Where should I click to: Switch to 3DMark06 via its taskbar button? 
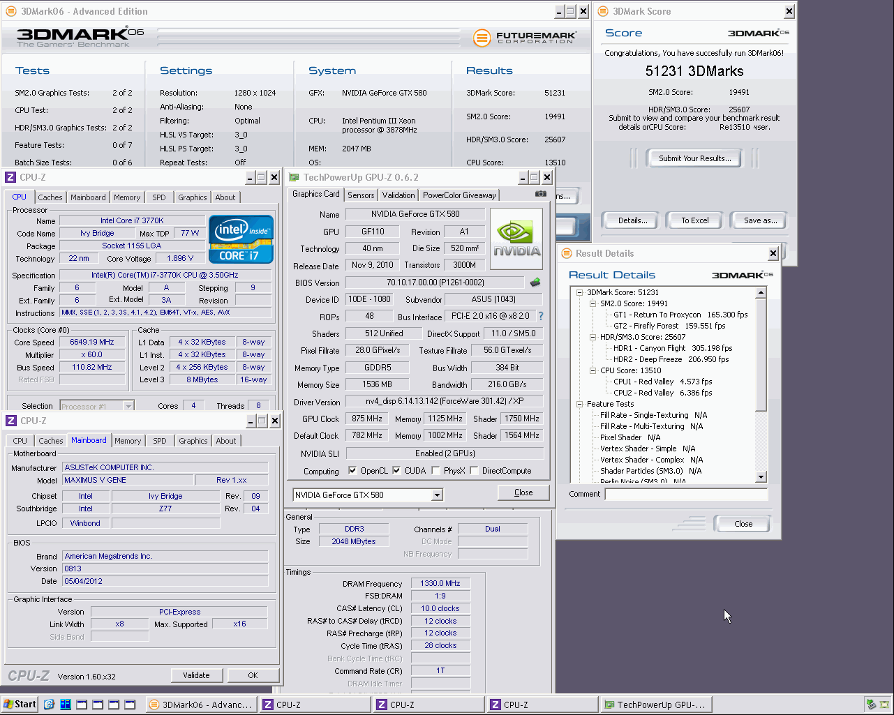coord(201,705)
